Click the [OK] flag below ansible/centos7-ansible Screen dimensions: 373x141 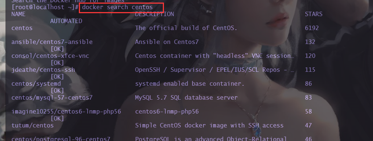(x=57, y=49)
